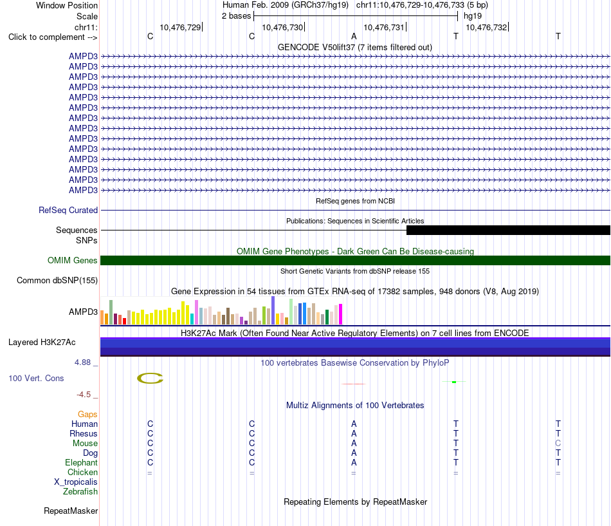Click 'Repeating Elements by RepeatMasker' title

[x=355, y=502]
